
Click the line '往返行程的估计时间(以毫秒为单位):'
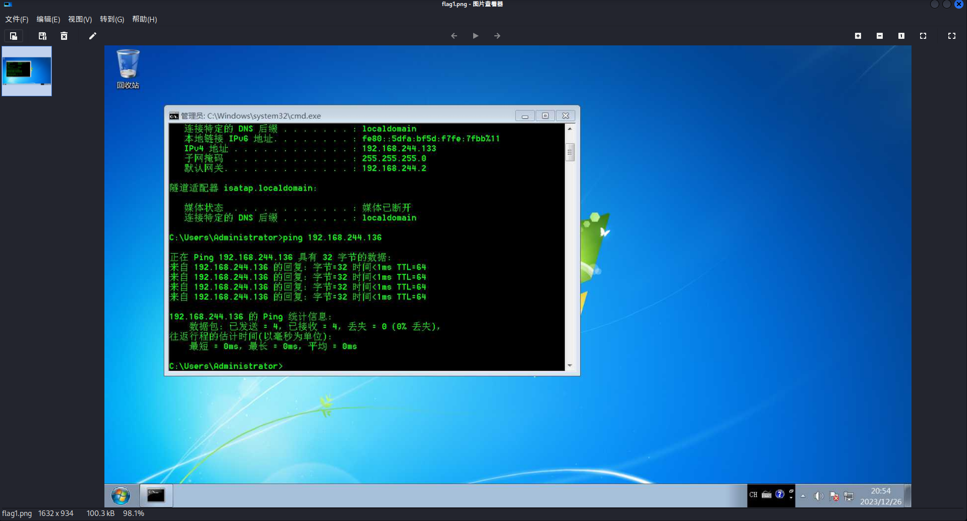click(251, 336)
